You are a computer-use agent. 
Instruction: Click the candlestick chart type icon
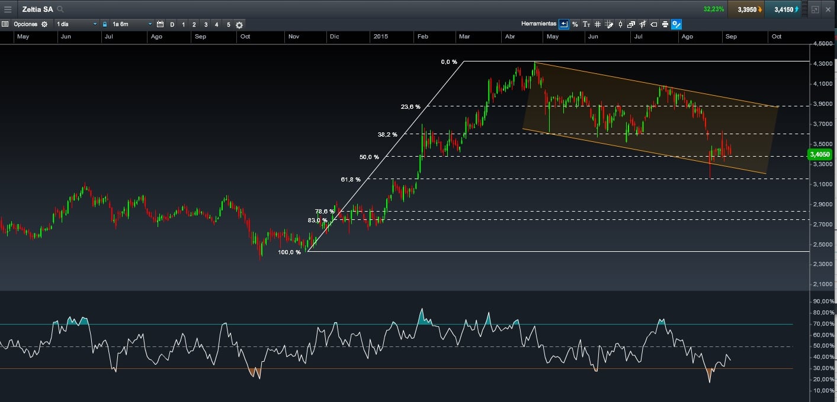(x=620, y=24)
